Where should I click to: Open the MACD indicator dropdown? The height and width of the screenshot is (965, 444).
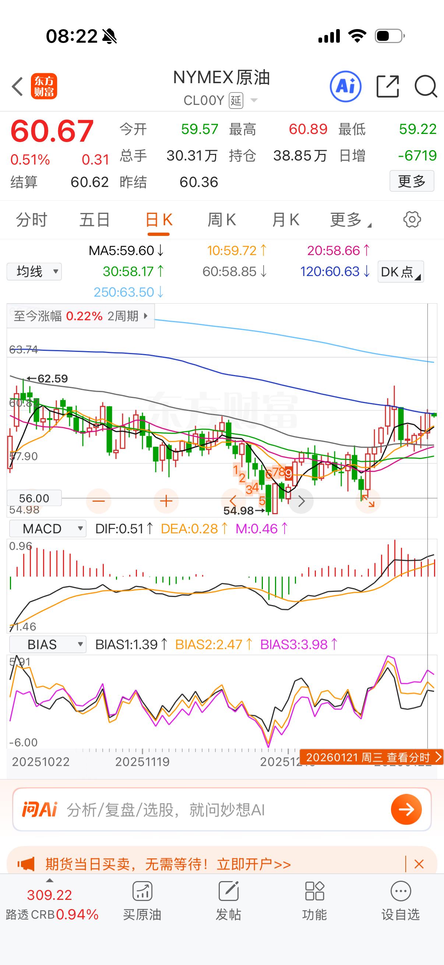48,529
